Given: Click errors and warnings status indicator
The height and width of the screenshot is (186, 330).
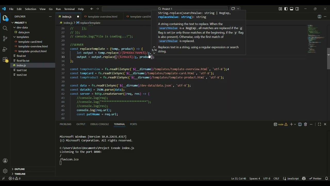Looking at the screenshot, I should [14, 179].
